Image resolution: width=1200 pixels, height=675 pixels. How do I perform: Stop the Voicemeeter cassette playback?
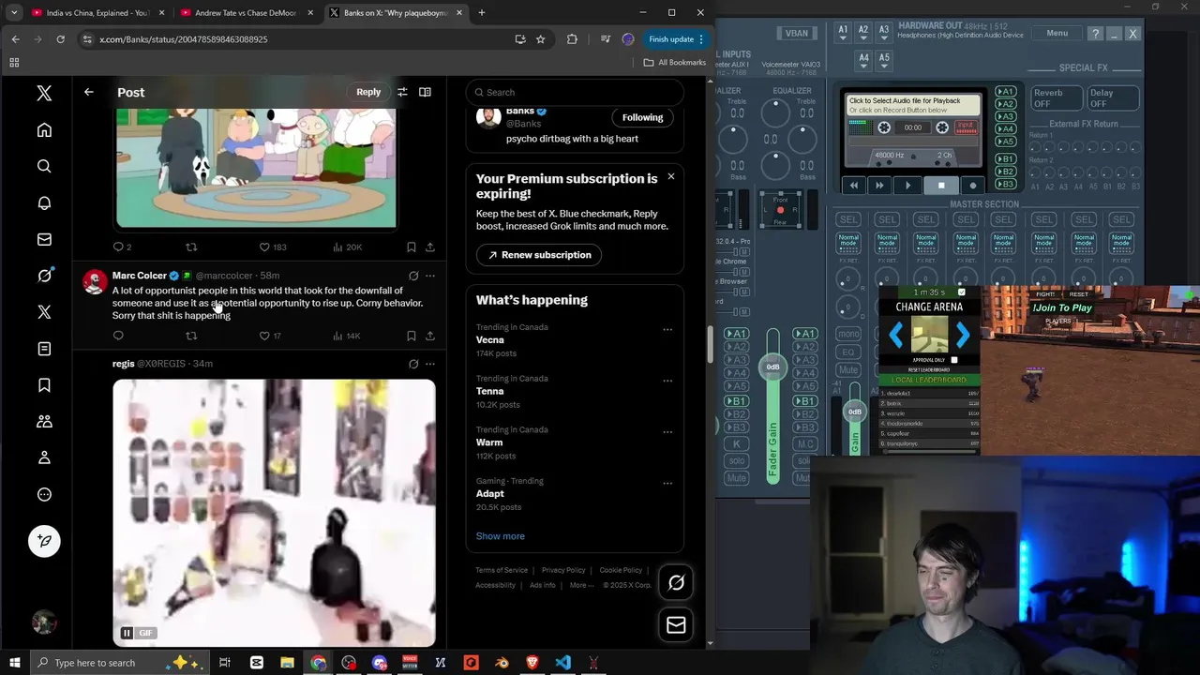click(941, 186)
